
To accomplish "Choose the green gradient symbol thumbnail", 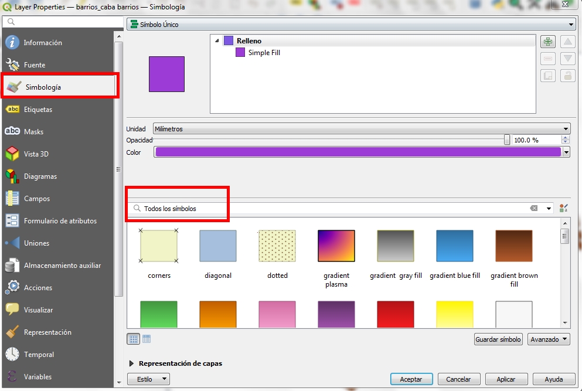I will pyautogui.click(x=159, y=314).
